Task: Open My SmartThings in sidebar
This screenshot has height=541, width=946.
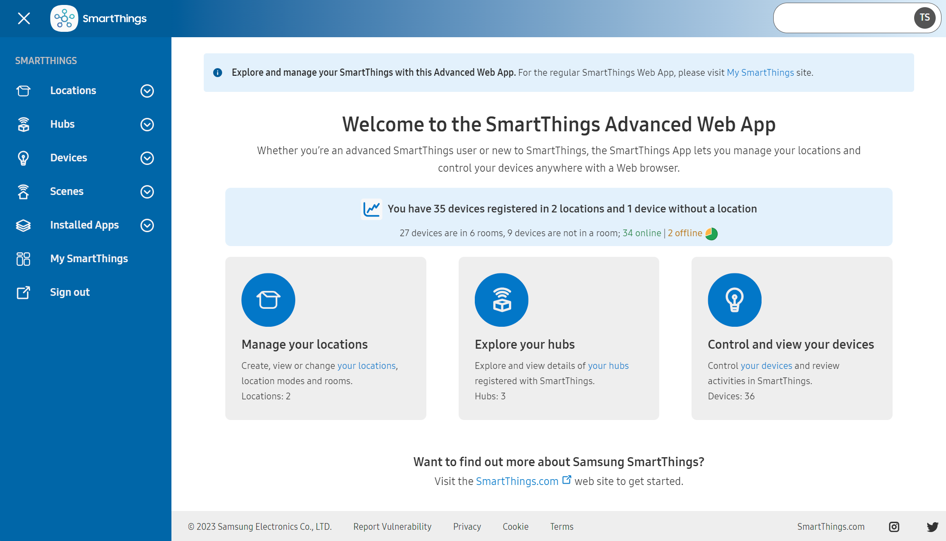Action: click(x=89, y=259)
